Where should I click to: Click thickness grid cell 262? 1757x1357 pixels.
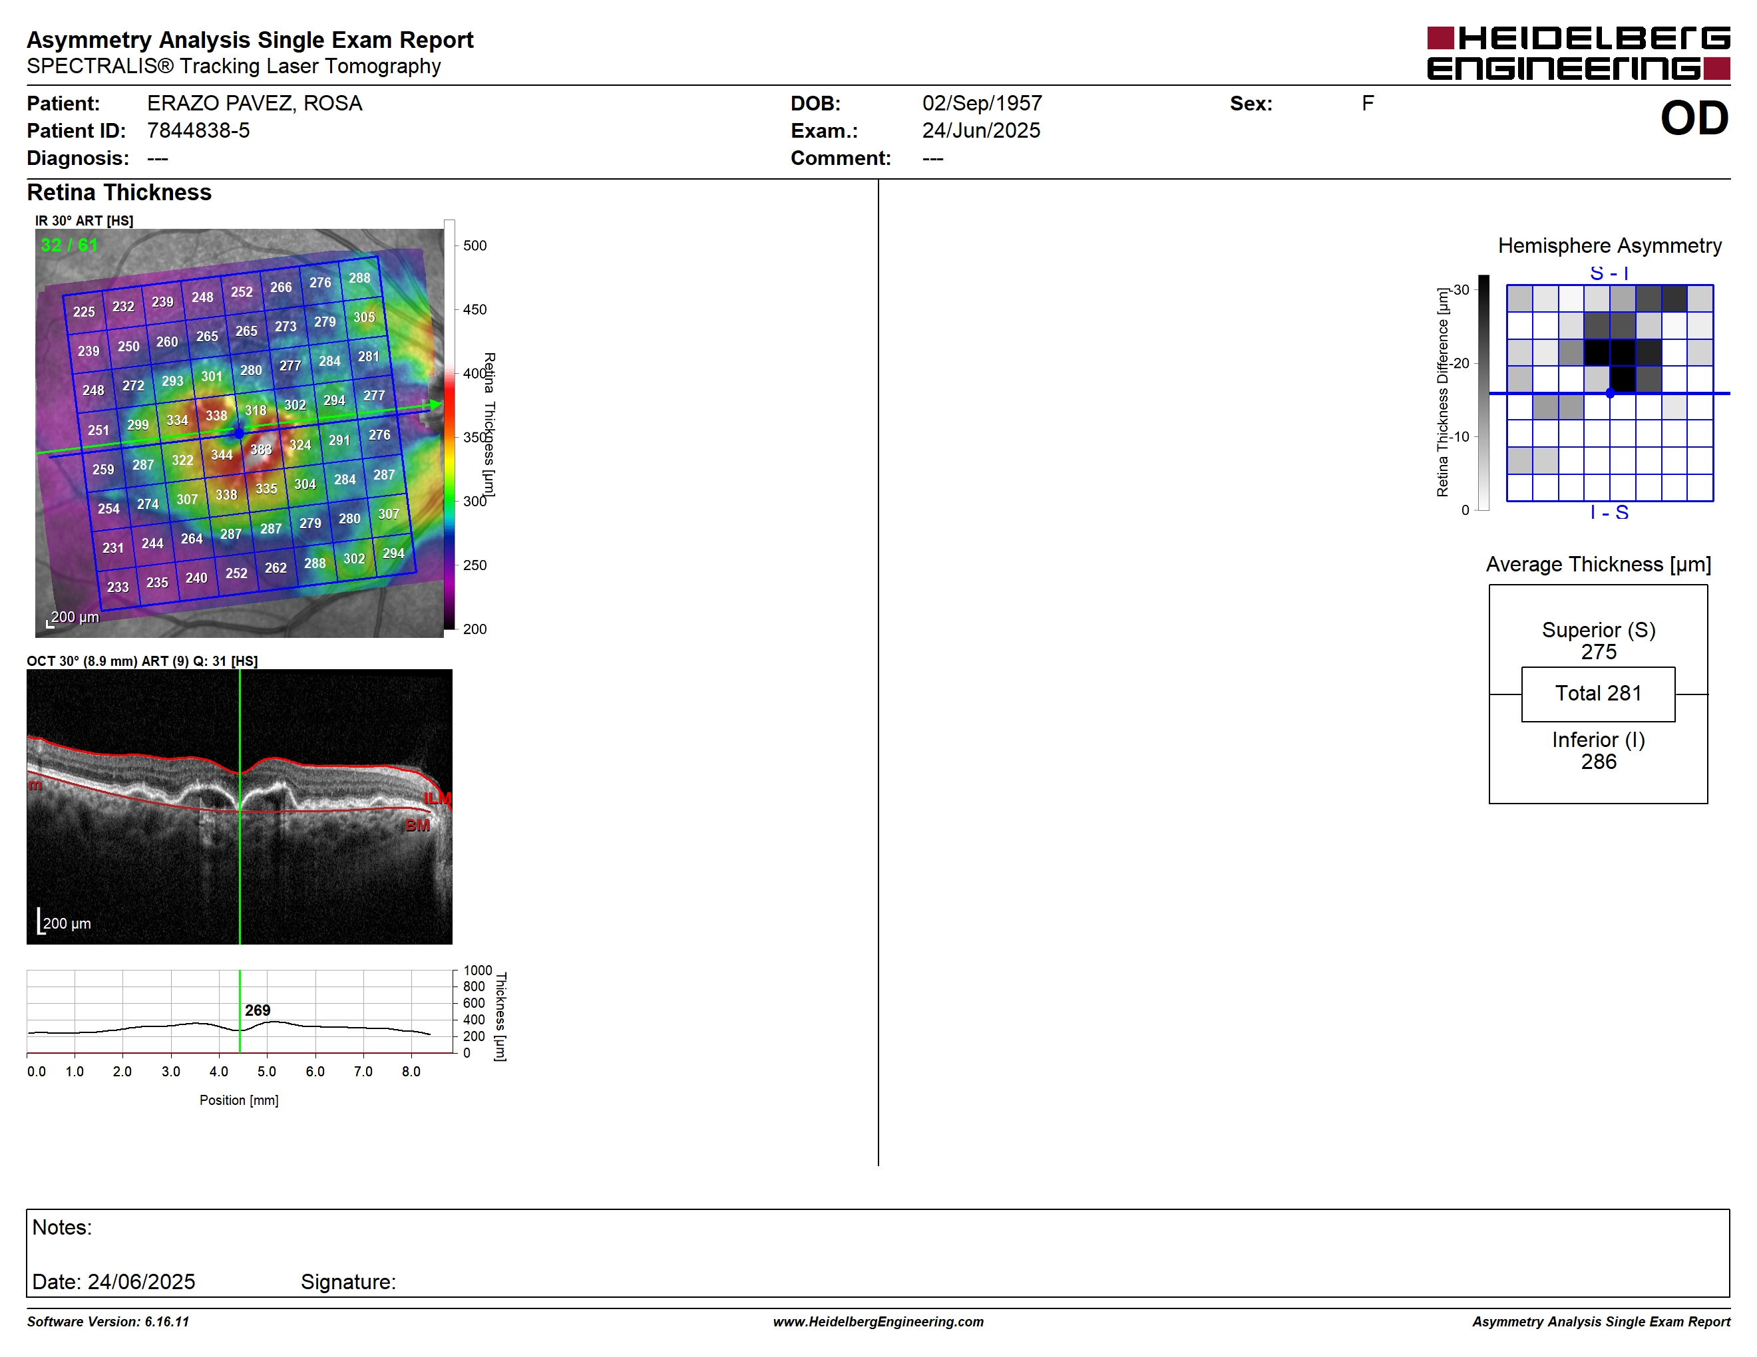click(x=276, y=568)
